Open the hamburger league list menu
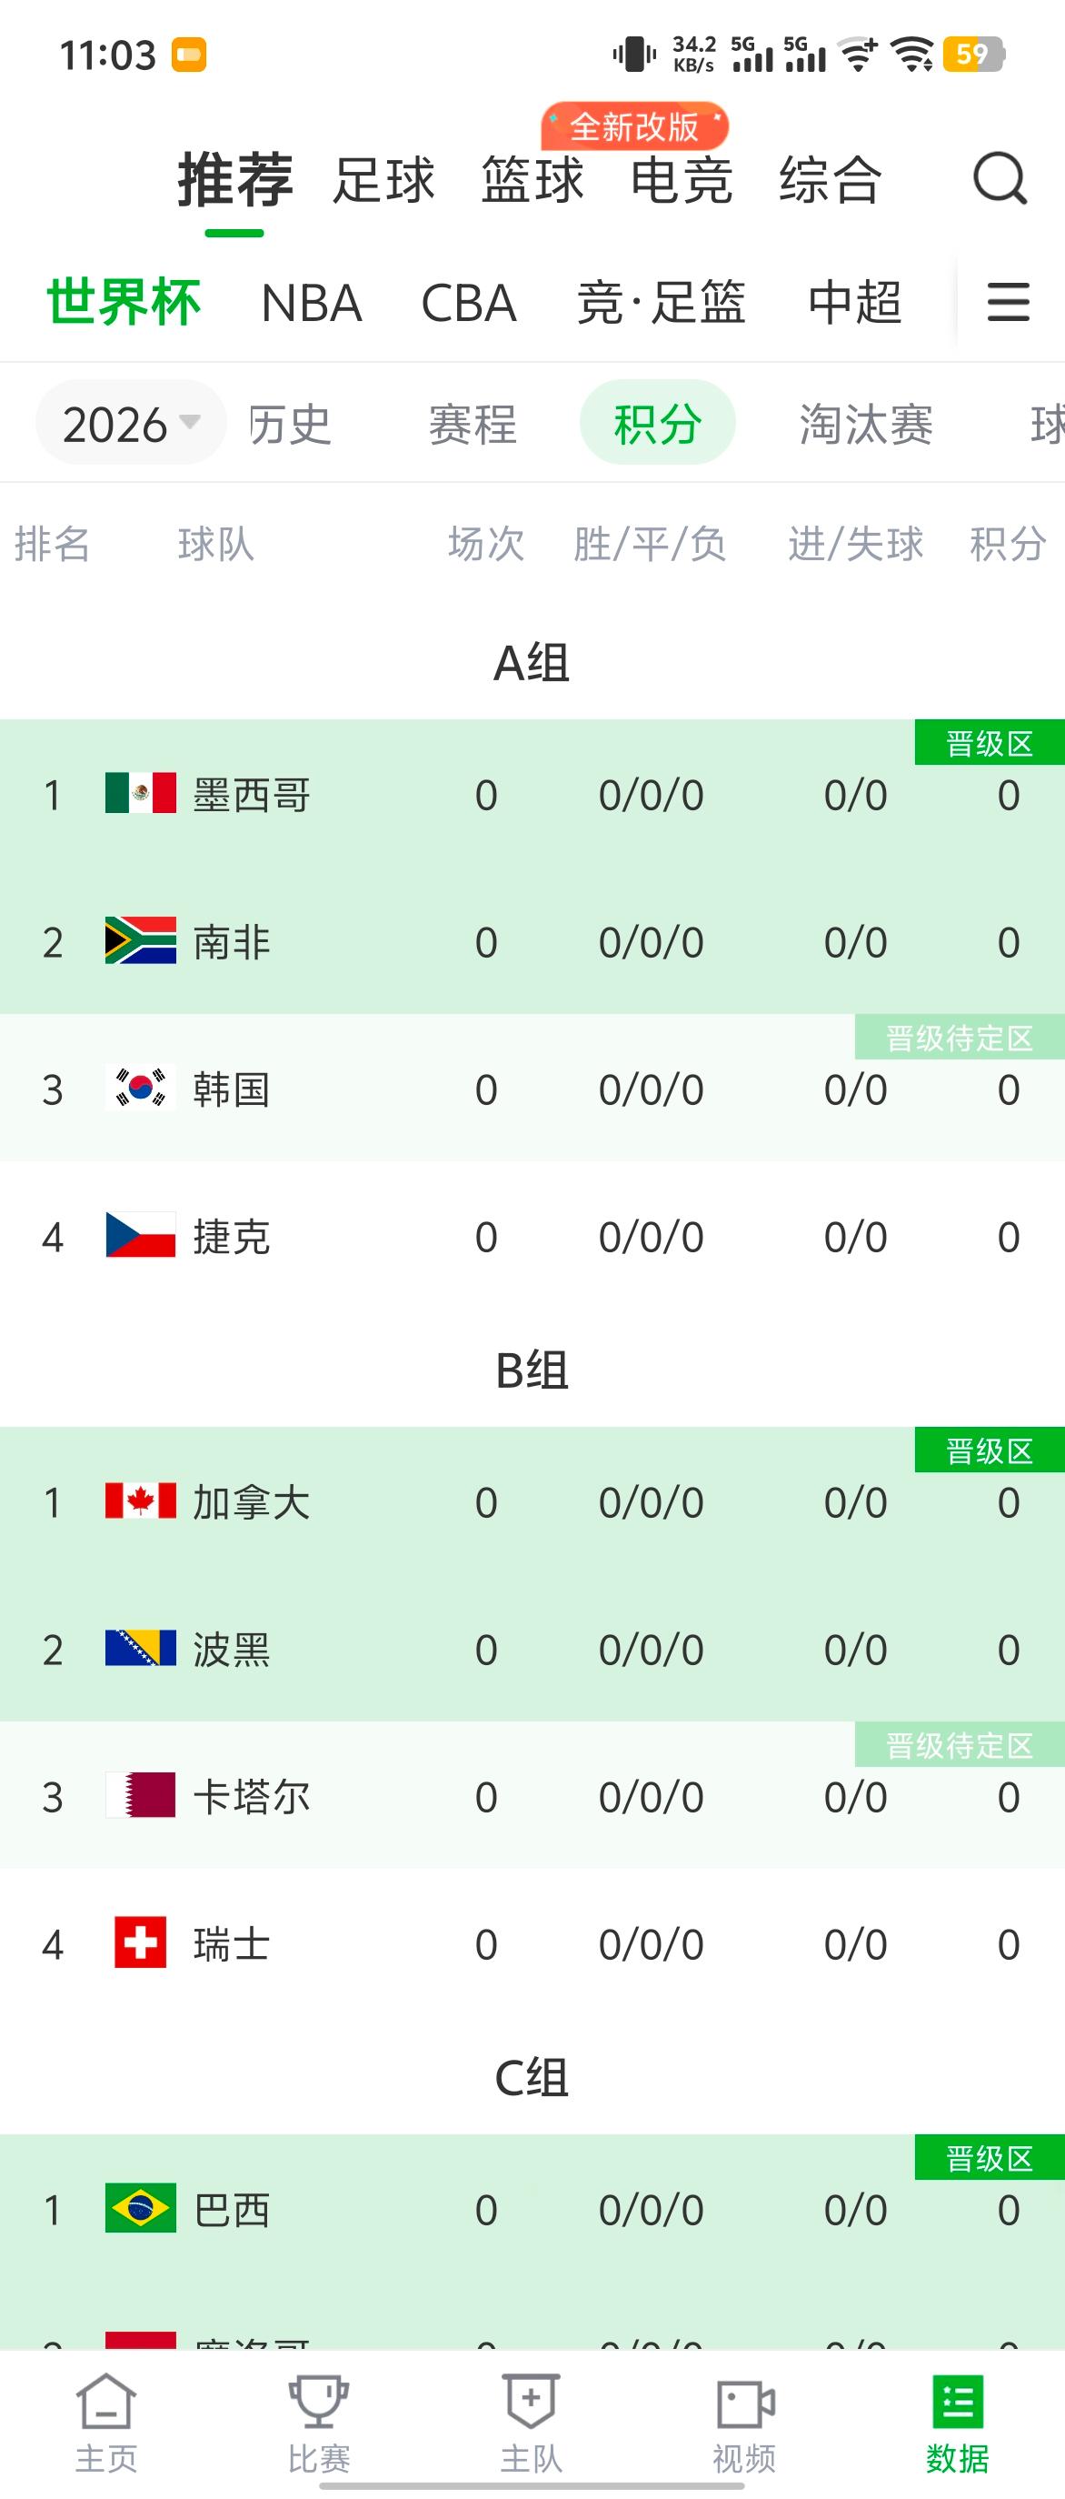This screenshot has width=1065, height=2499. [x=1008, y=302]
